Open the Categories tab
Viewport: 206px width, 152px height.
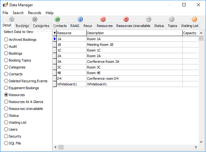tap(41, 26)
